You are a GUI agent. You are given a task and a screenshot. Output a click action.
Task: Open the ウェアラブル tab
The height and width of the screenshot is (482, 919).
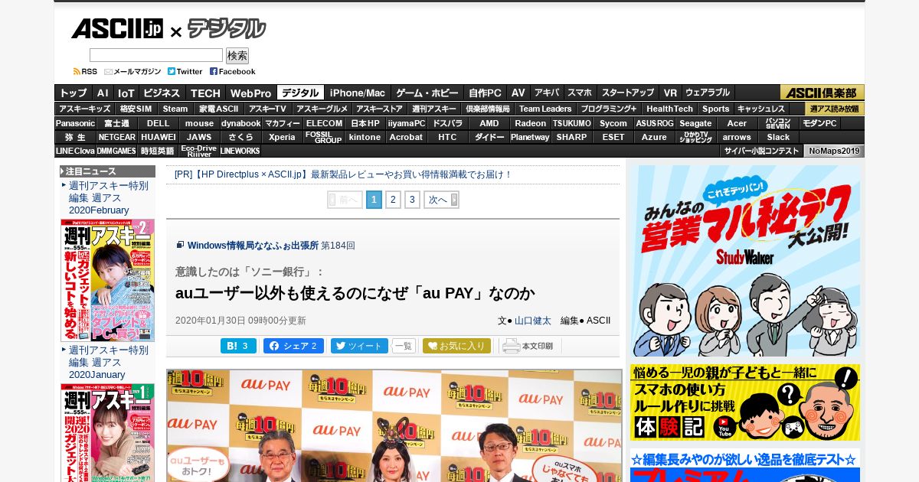click(708, 93)
